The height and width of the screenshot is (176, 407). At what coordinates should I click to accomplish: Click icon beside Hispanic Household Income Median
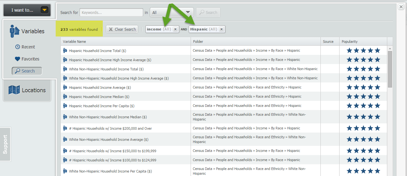coord(65,97)
